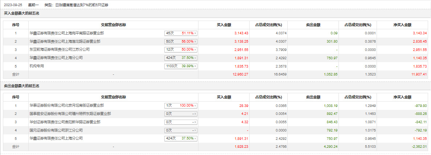This screenshot has height=155, width=431.
Task: Click 国元证券浙江分公司 broker name
Action: 56,130
